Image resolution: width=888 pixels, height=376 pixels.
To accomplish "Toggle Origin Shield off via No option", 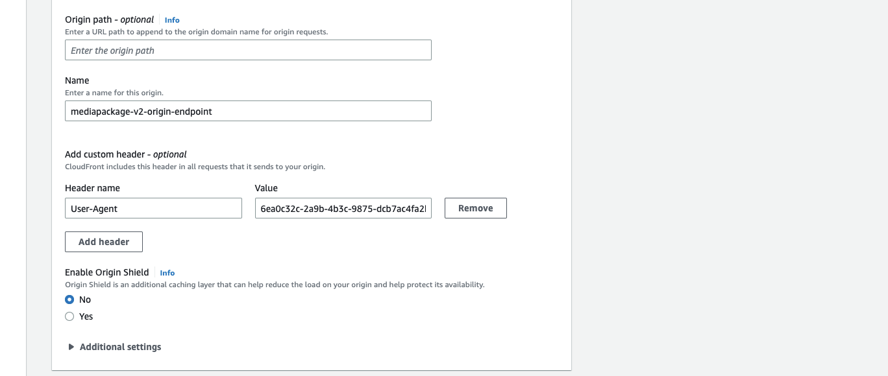I will (69, 300).
